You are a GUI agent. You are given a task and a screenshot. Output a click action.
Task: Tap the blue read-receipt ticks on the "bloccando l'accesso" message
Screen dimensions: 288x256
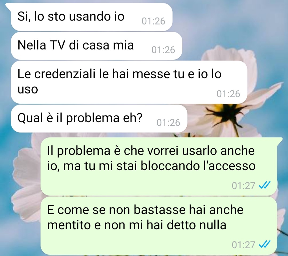pos(264,185)
